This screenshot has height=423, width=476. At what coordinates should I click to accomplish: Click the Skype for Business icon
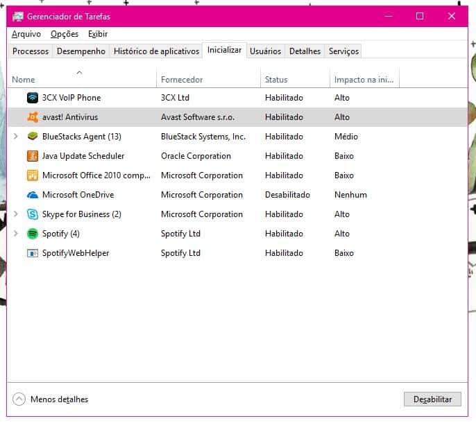pyautogui.click(x=33, y=214)
